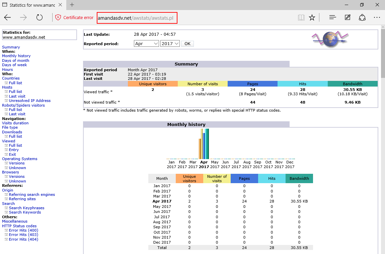
Task: Open Reading view book icon
Action: (301, 17)
